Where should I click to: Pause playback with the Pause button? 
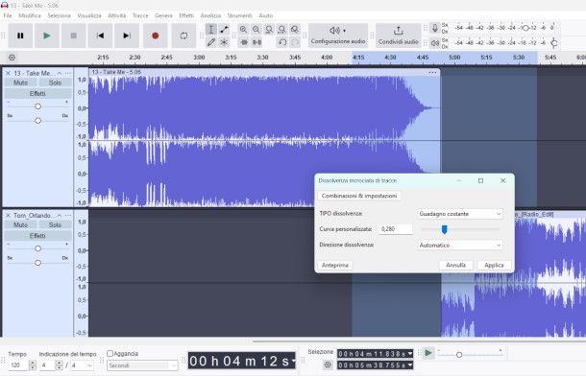pos(20,35)
